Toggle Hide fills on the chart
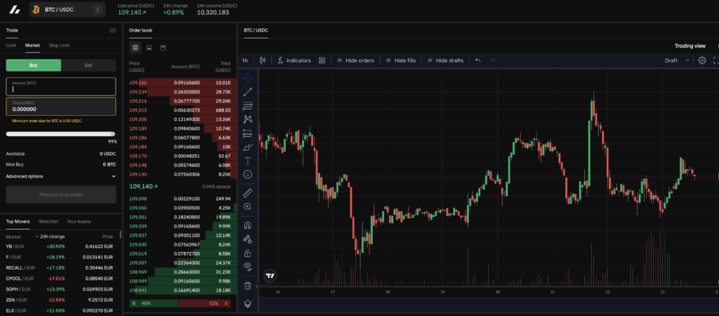 (x=400, y=60)
